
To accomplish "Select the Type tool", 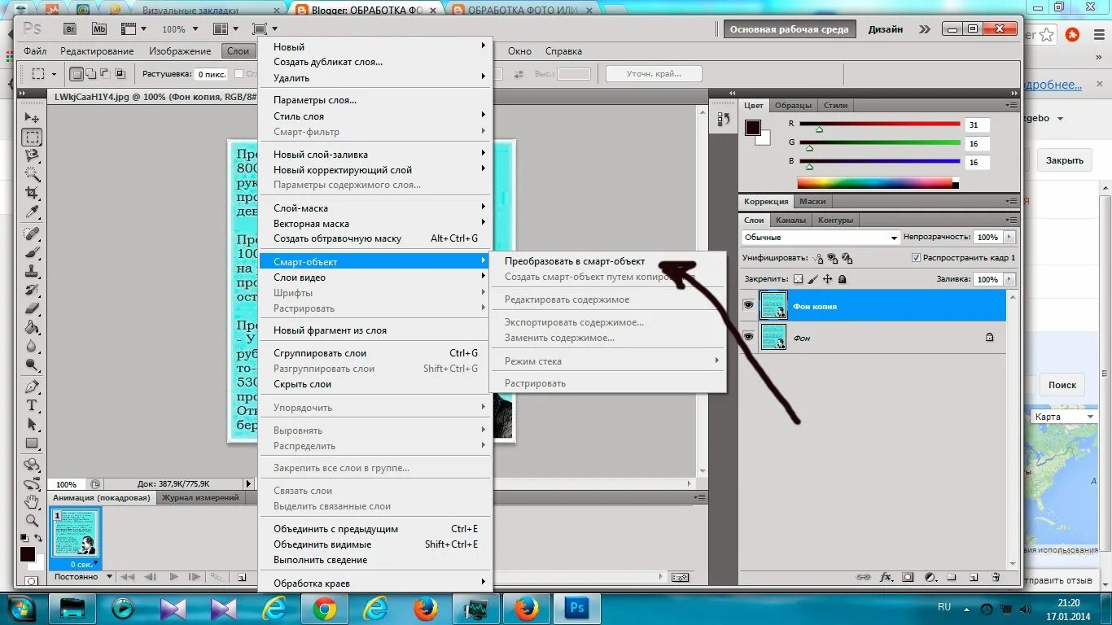I will 32,405.
